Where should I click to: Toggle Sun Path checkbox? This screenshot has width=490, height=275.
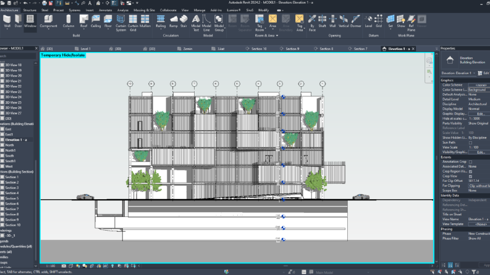pyautogui.click(x=470, y=142)
